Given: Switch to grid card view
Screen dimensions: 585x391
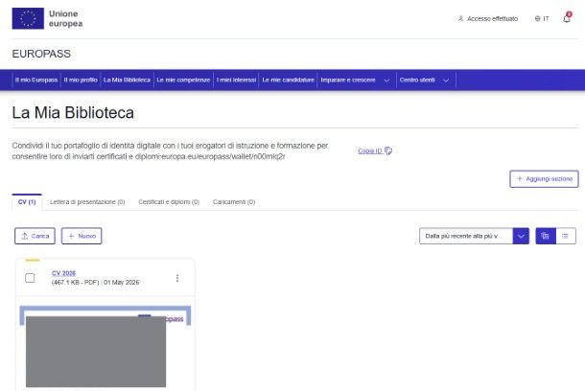Looking at the screenshot, I should 546,236.
